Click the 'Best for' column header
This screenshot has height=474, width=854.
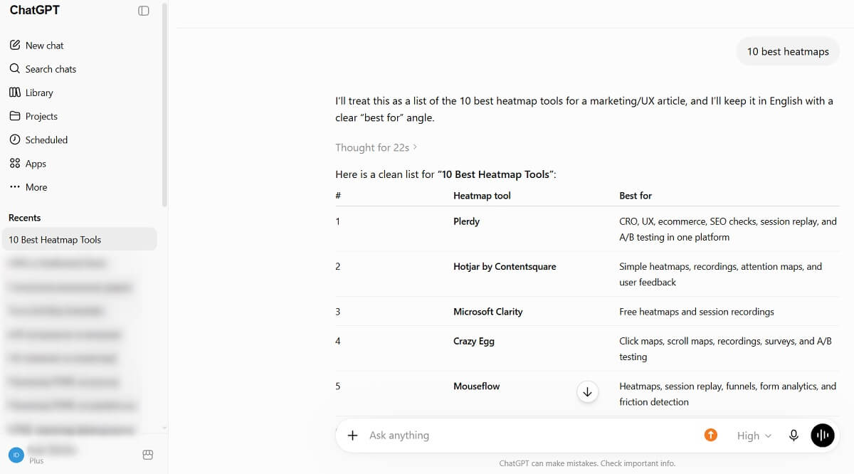[x=636, y=196]
